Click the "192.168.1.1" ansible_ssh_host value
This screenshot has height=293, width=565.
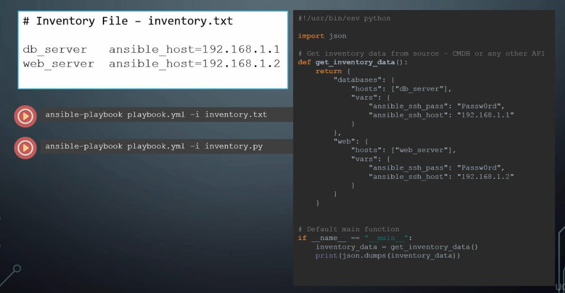coord(486,115)
